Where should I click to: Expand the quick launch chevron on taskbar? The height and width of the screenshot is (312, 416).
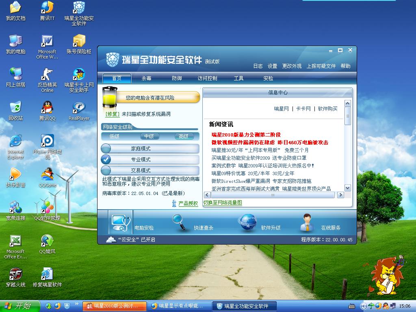[77, 304]
